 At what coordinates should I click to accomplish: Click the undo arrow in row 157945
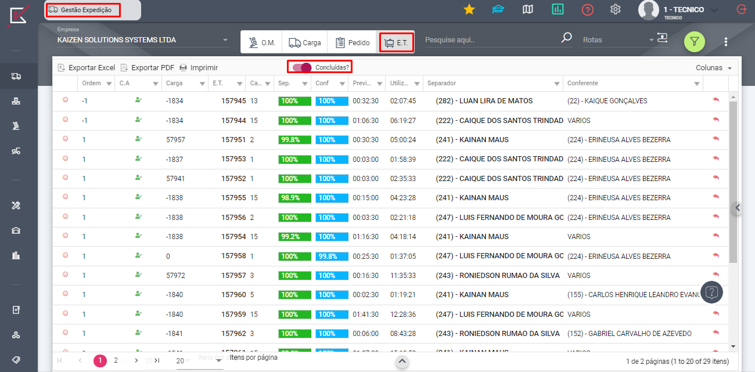click(x=716, y=100)
